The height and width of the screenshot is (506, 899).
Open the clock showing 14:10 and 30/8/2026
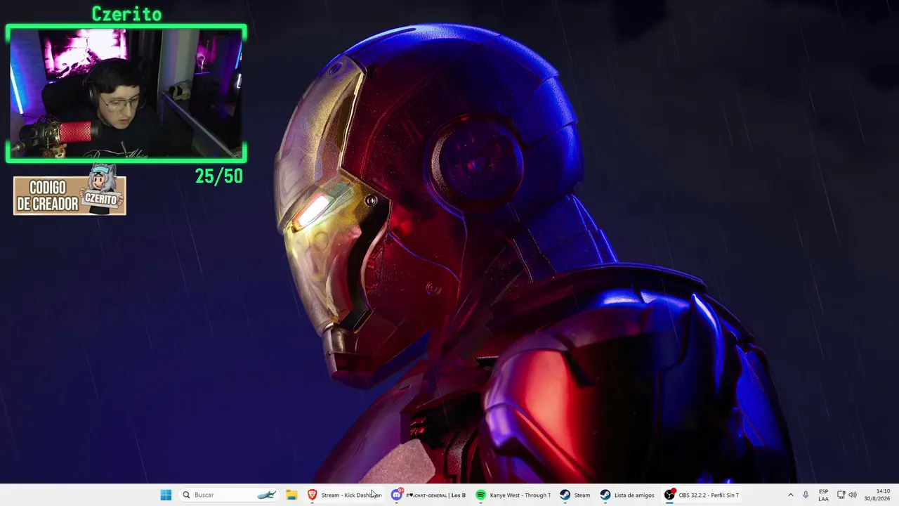pos(877,495)
